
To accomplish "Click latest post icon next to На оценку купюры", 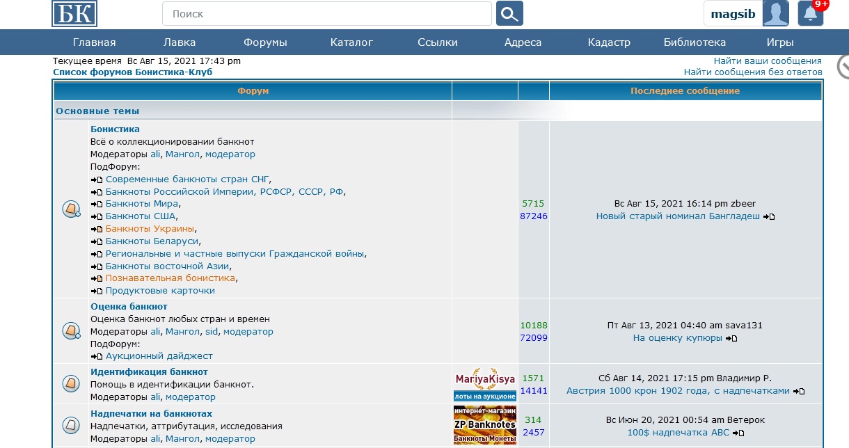I will pyautogui.click(x=731, y=339).
